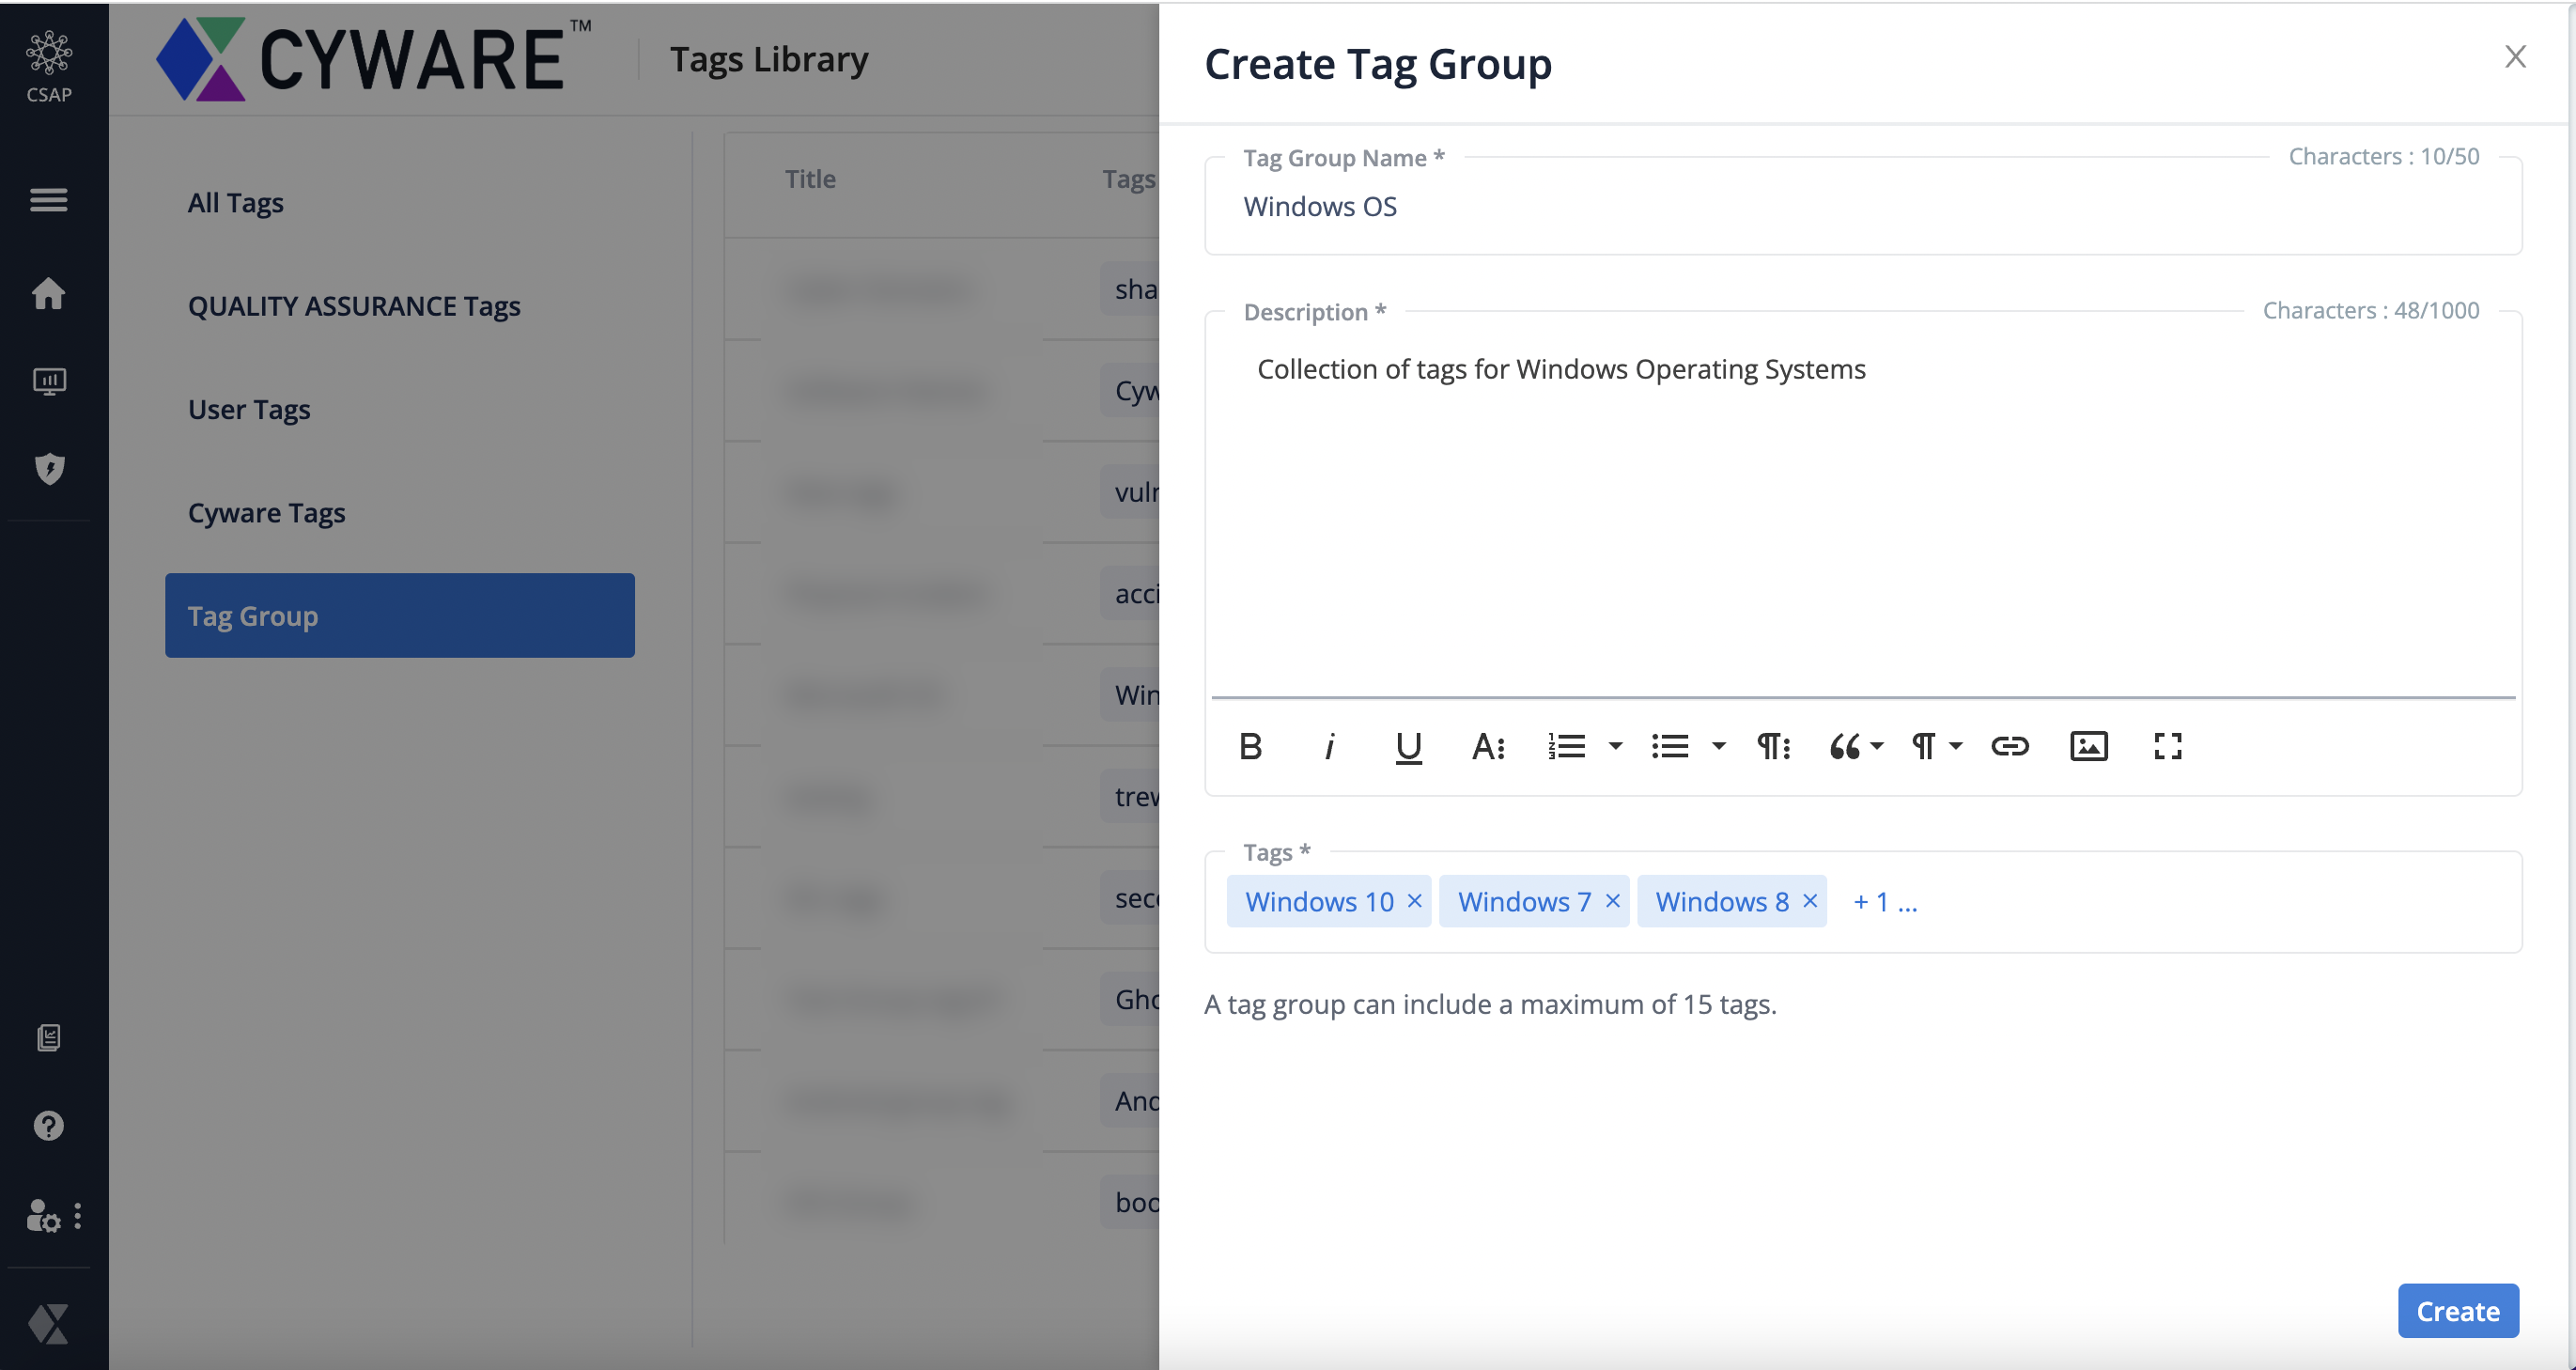Open unordered list style dropdown arrow

click(x=1719, y=746)
